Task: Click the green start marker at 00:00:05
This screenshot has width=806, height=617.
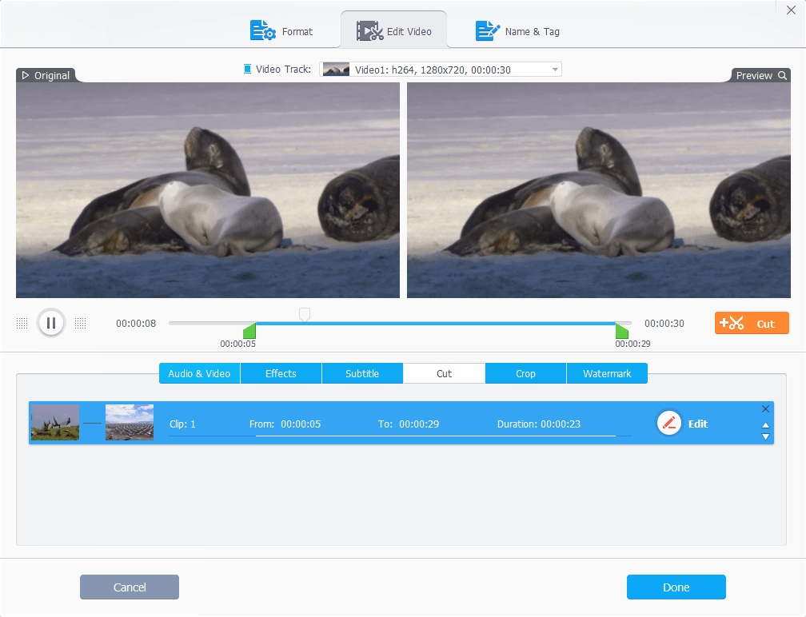Action: point(249,331)
